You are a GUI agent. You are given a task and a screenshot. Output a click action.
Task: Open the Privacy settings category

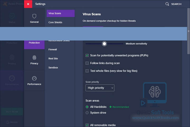point(34,60)
